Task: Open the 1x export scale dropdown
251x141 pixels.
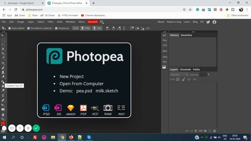Action: (x=75, y=28)
